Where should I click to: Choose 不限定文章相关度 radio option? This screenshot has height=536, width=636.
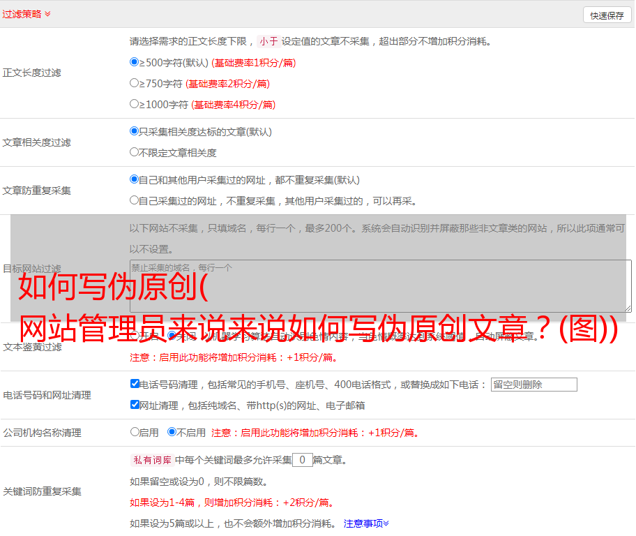click(135, 152)
